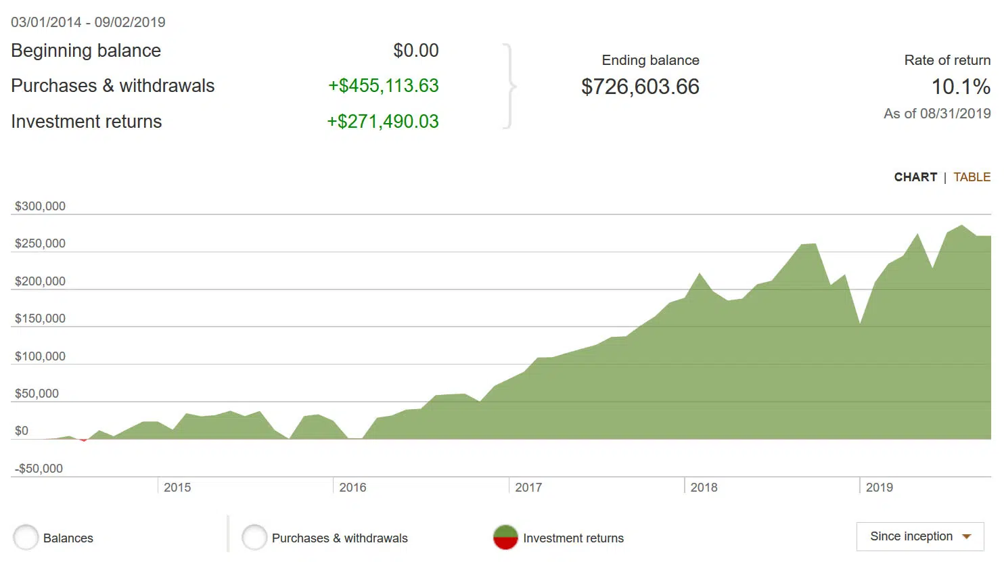Click the ending balance amount $726,603.66
The image size is (1004, 562).
pyautogui.click(x=640, y=87)
